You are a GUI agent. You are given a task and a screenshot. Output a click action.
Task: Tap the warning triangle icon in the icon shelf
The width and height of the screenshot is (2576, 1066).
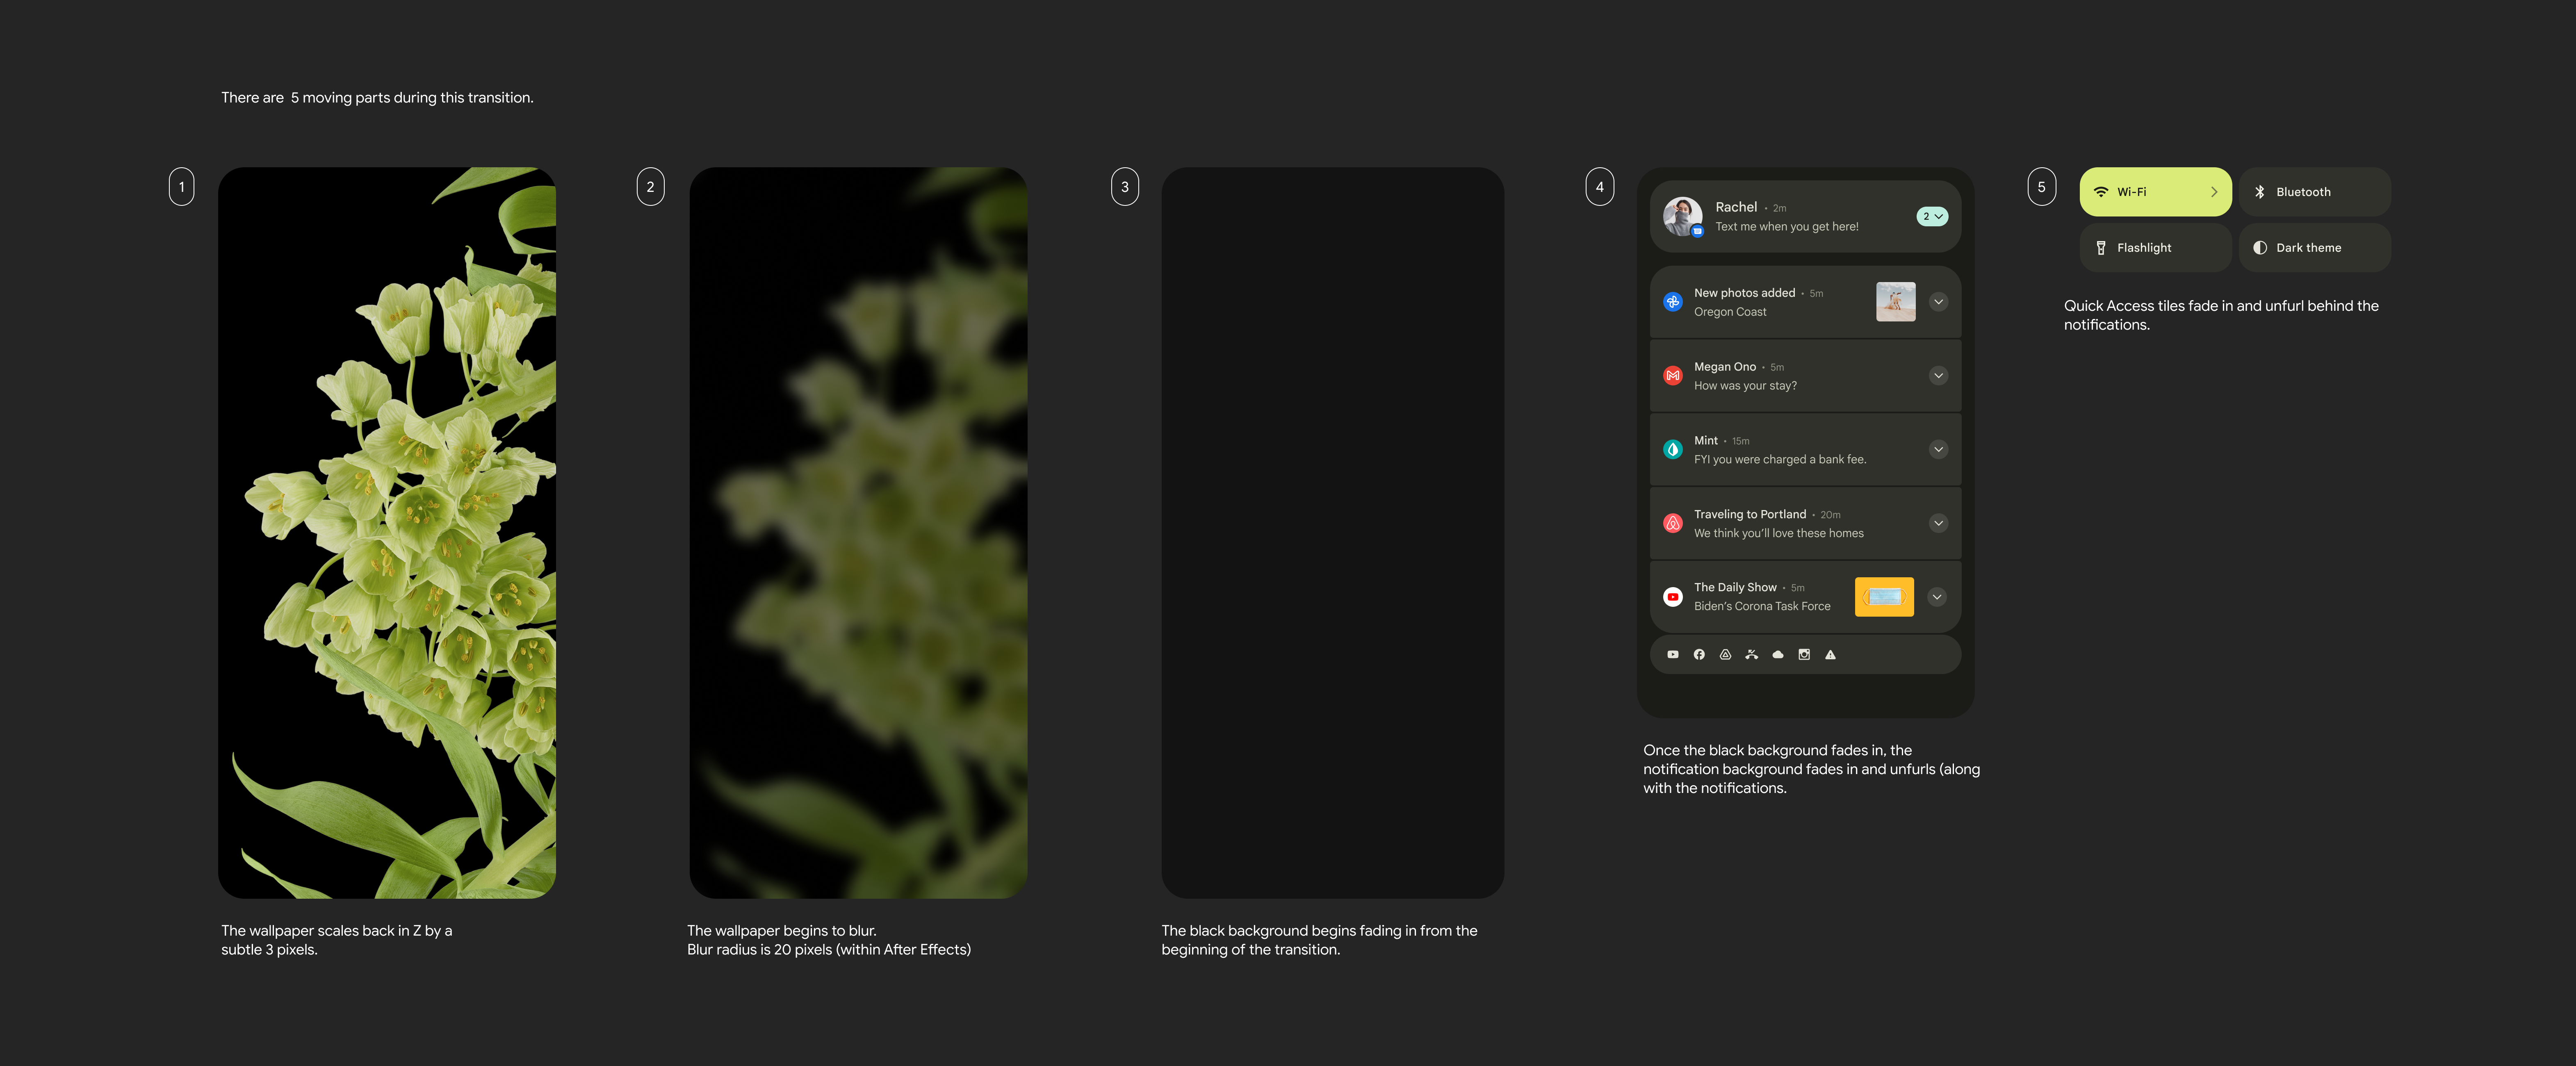tap(1830, 655)
